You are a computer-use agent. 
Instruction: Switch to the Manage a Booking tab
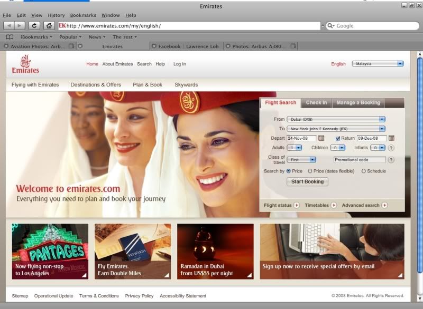[358, 102]
